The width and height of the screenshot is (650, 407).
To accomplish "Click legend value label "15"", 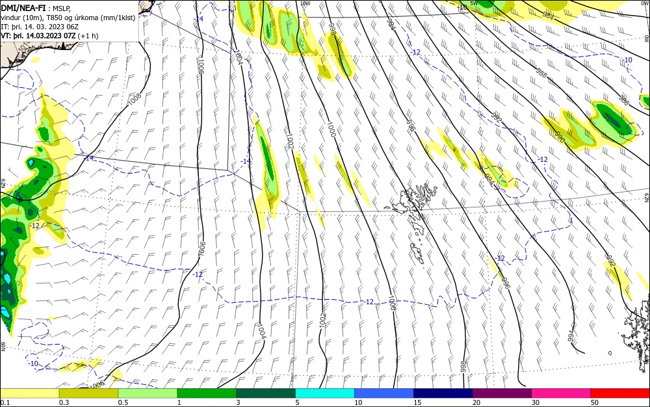I will point(417,402).
